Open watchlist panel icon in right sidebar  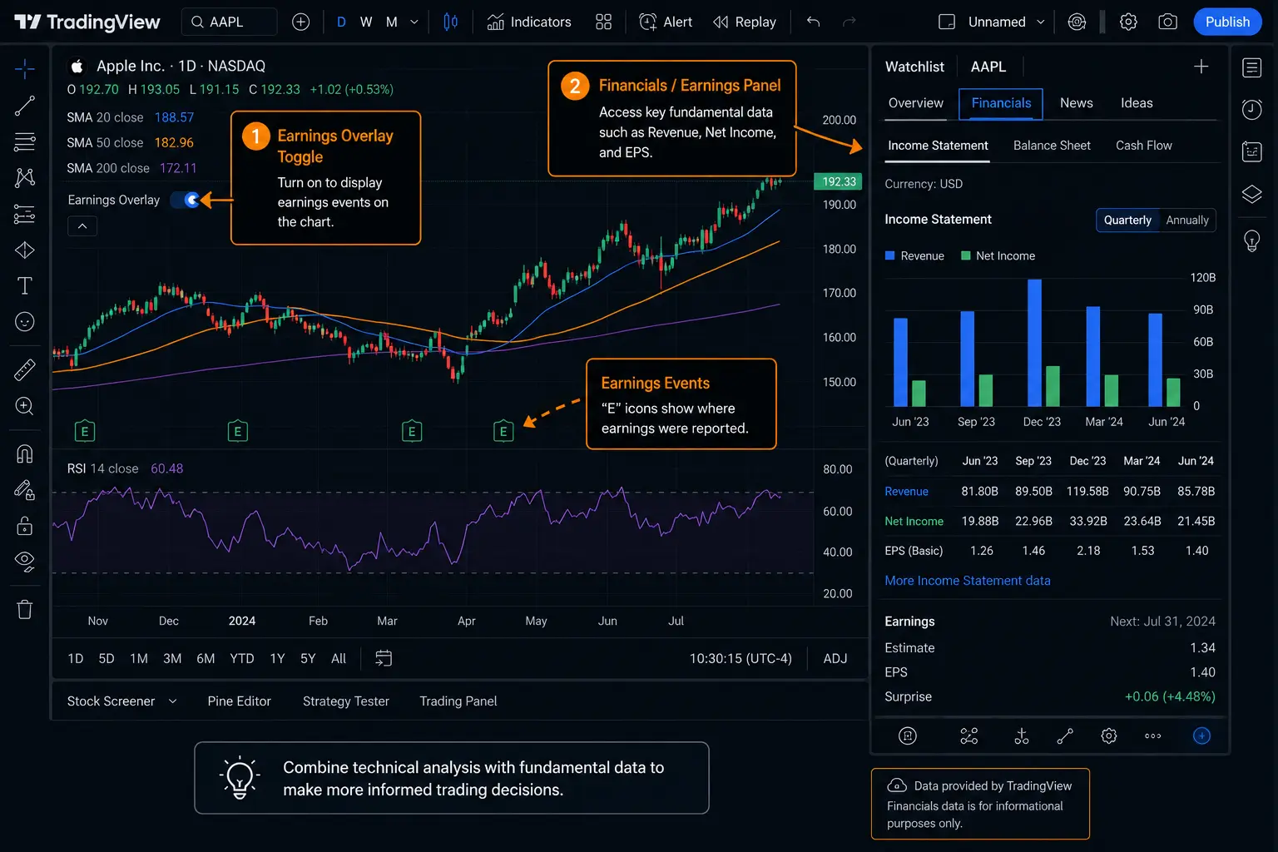1252,68
